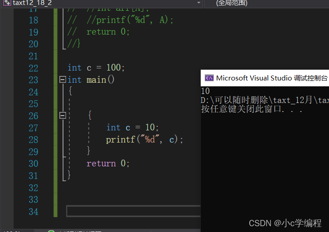Open the taxt12_18_2 project dropdown
The width and height of the screenshot is (329, 232).
coord(198,3)
